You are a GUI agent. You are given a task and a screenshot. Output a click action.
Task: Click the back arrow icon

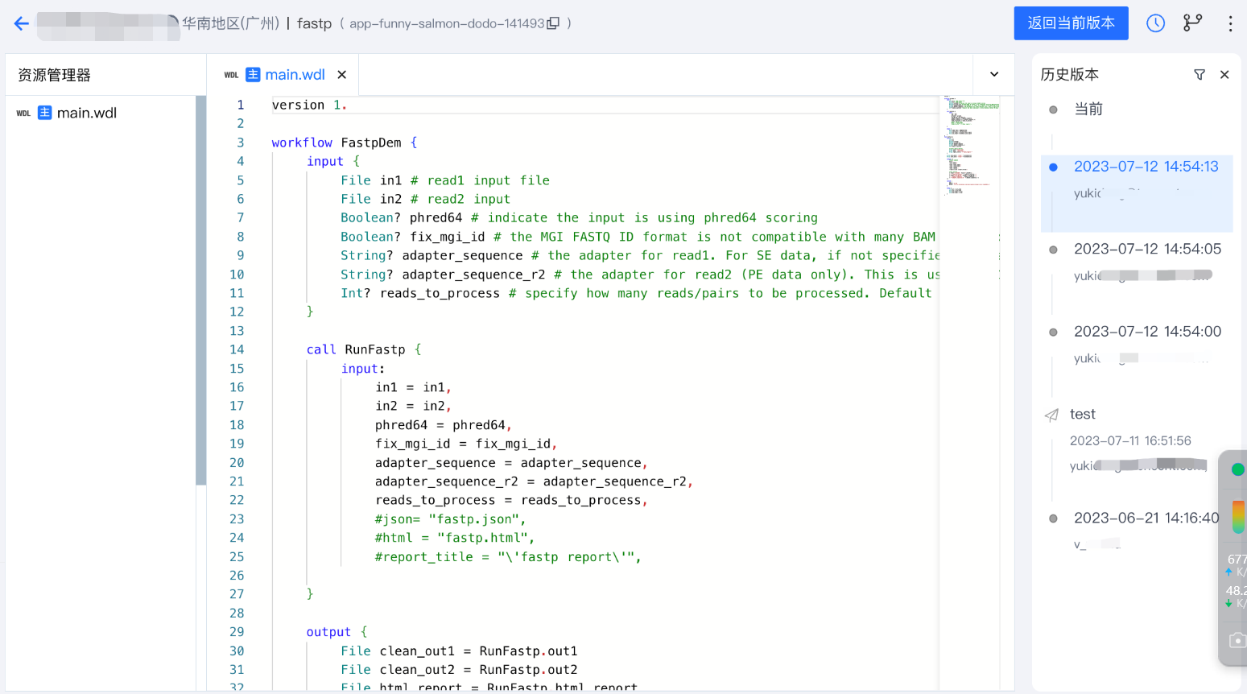tap(22, 23)
